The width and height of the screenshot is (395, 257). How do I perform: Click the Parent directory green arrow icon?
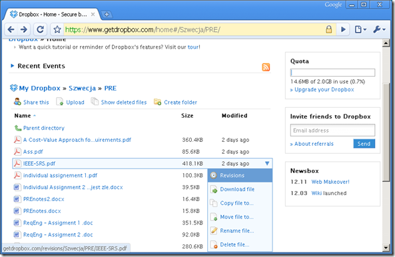(17, 128)
